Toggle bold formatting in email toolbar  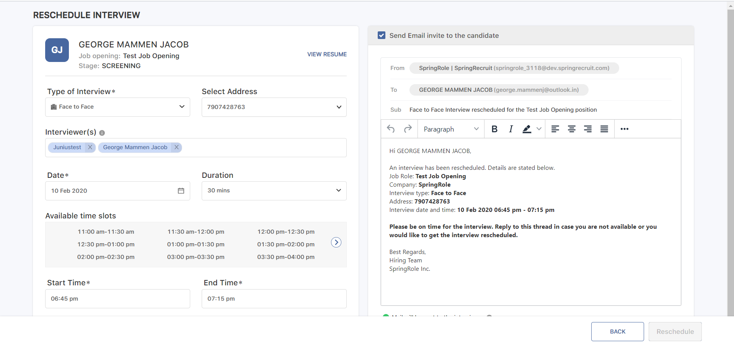(494, 129)
